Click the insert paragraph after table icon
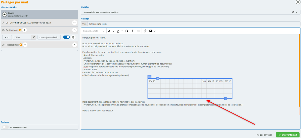This screenshot has width=301, height=138. coord(226,99)
